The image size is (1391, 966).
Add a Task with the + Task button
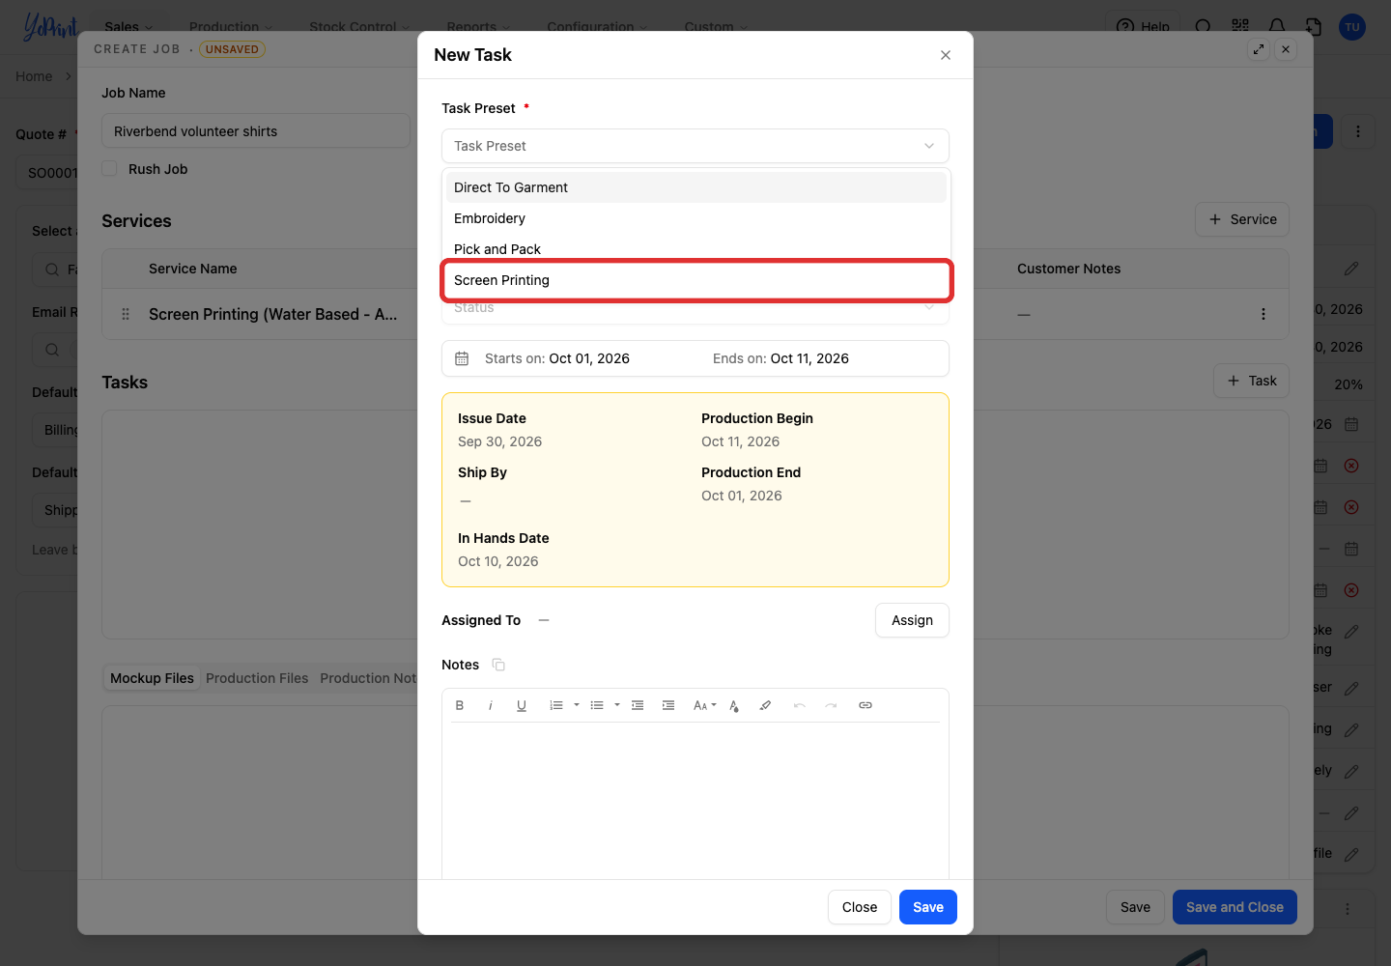1251,381
